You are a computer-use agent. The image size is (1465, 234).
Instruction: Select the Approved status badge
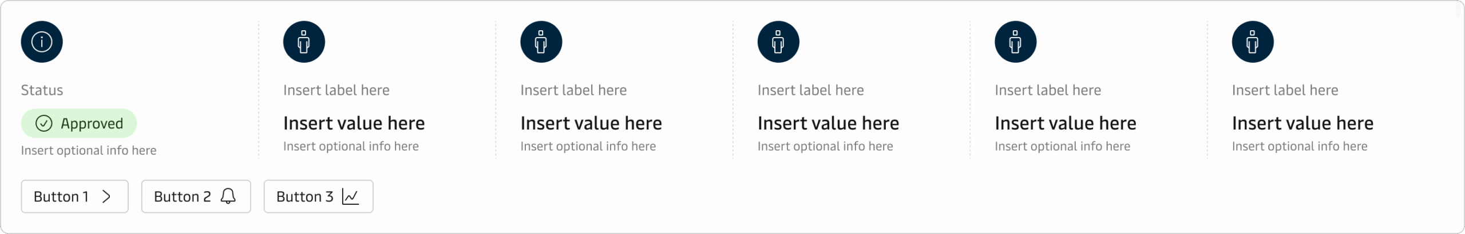[79, 123]
